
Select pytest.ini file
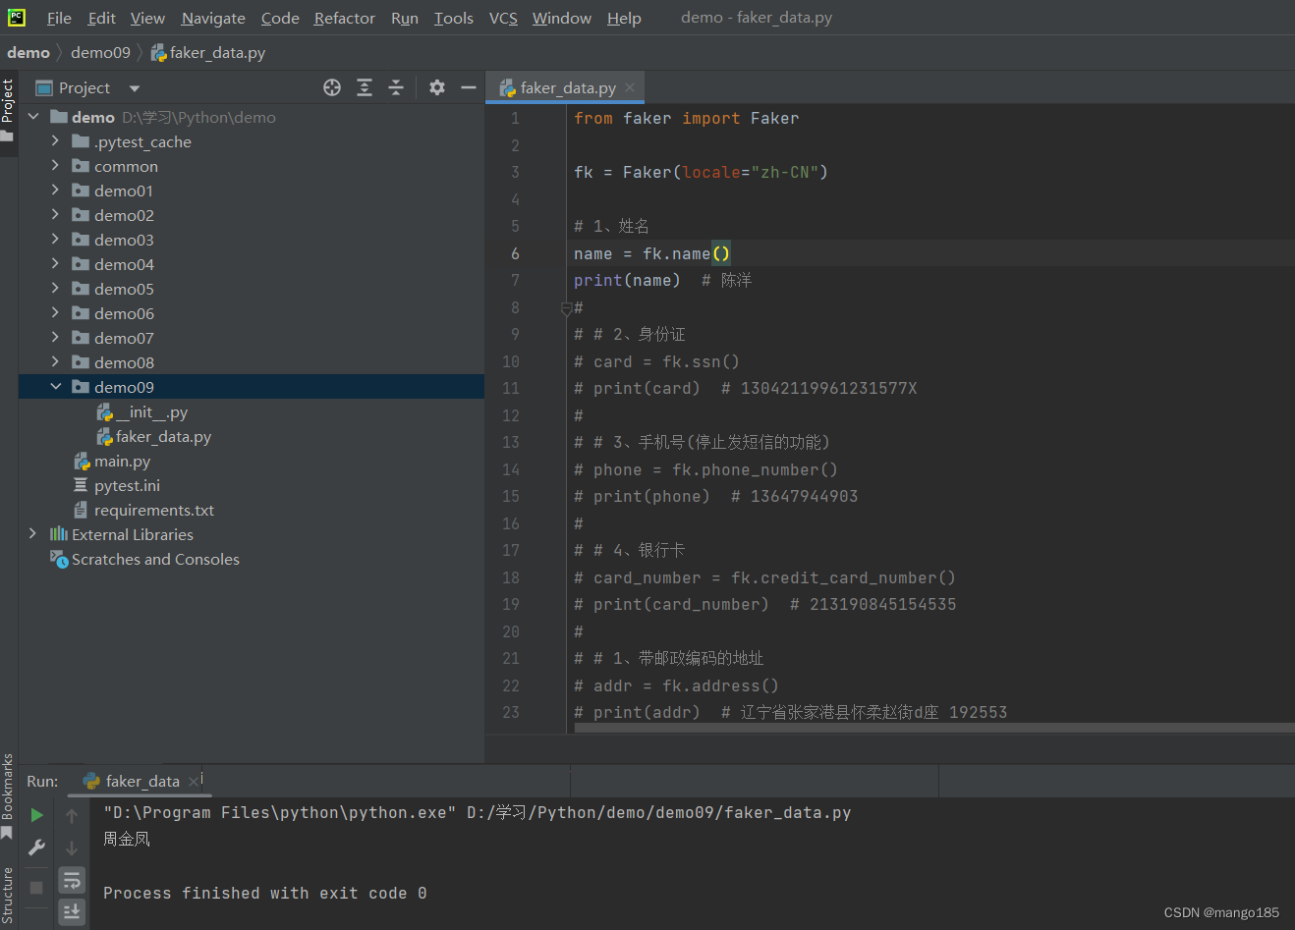(x=116, y=486)
